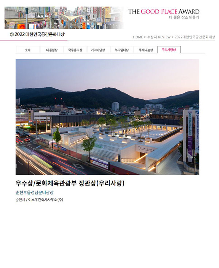219x268 pixels.
Task: Open the 순천부읍성남문터광장 title link
Action: point(34,192)
